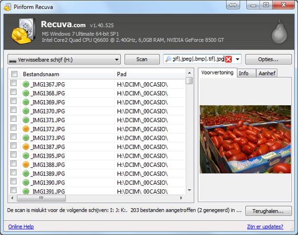298x235 pixels.
Task: Clear the filter with the red X icon
Action: coord(228,59)
